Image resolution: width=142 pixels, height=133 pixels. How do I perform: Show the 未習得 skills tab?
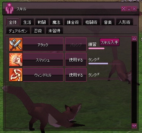pos(54,31)
